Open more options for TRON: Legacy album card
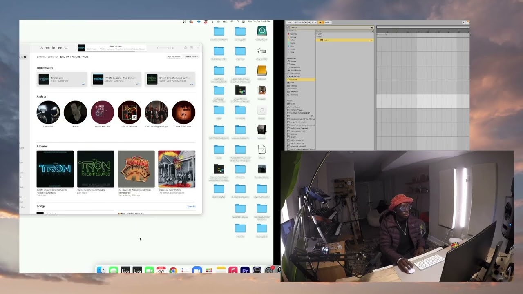The image size is (523, 294). tap(138, 84)
